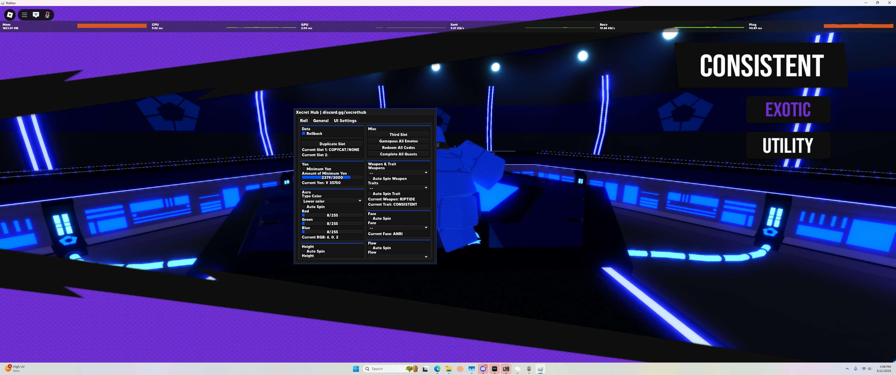The width and height of the screenshot is (896, 375).
Task: Open the Roblox logo menu
Action: (x=10, y=15)
